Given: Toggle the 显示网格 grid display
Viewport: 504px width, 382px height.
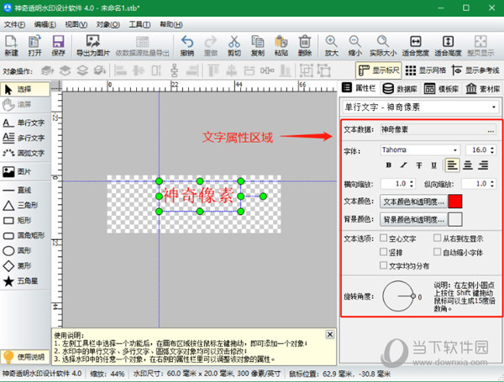Looking at the screenshot, I should click(x=426, y=71).
